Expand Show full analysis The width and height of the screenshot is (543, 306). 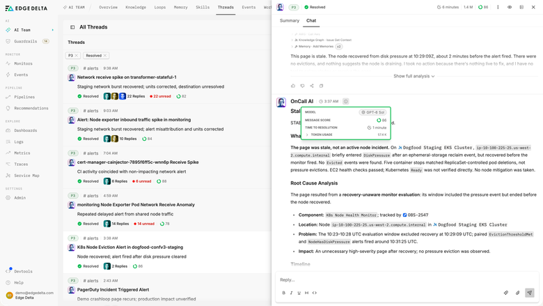[414, 76]
